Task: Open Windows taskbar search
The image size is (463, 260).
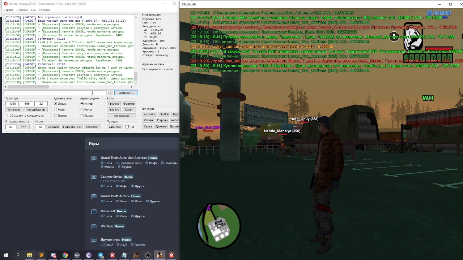Action: pos(17,255)
